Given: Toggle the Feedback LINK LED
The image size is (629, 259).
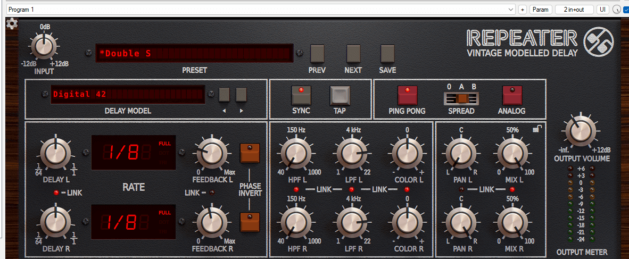Looking at the screenshot, I should coord(212,193).
